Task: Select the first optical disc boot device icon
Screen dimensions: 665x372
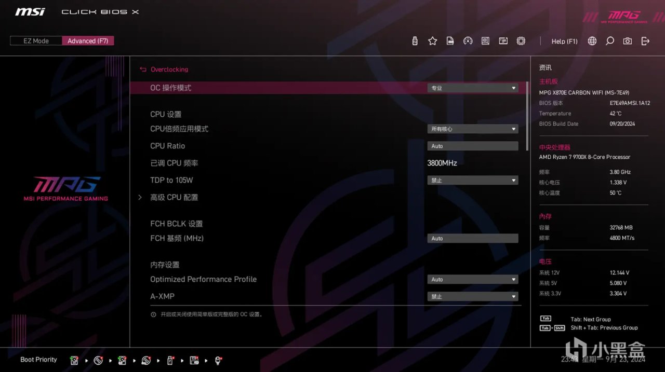Action: click(x=98, y=360)
